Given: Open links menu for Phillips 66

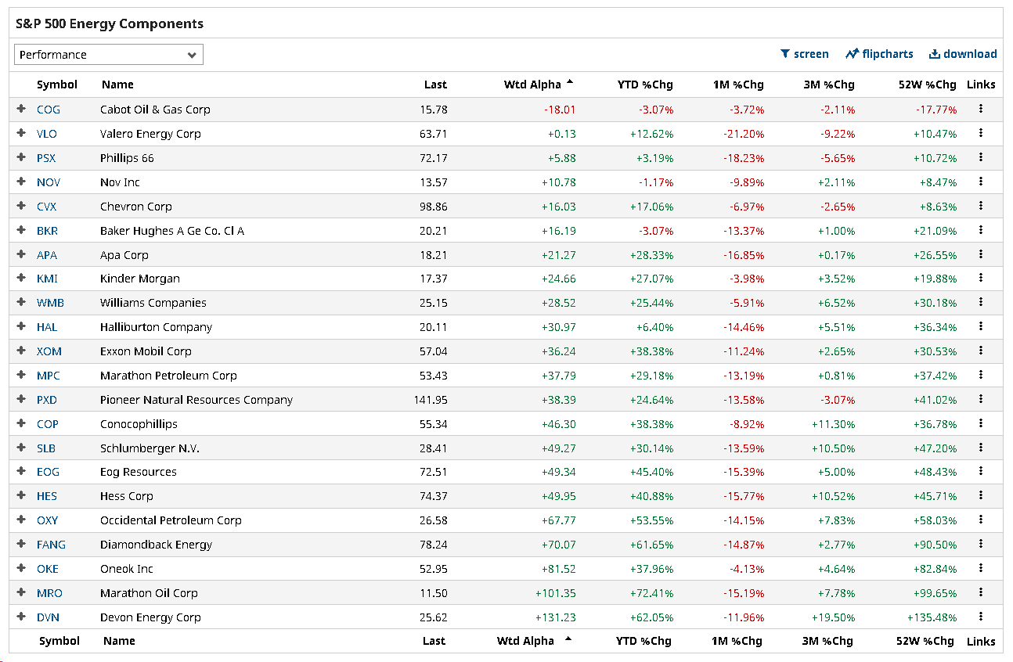Looking at the screenshot, I should [981, 158].
